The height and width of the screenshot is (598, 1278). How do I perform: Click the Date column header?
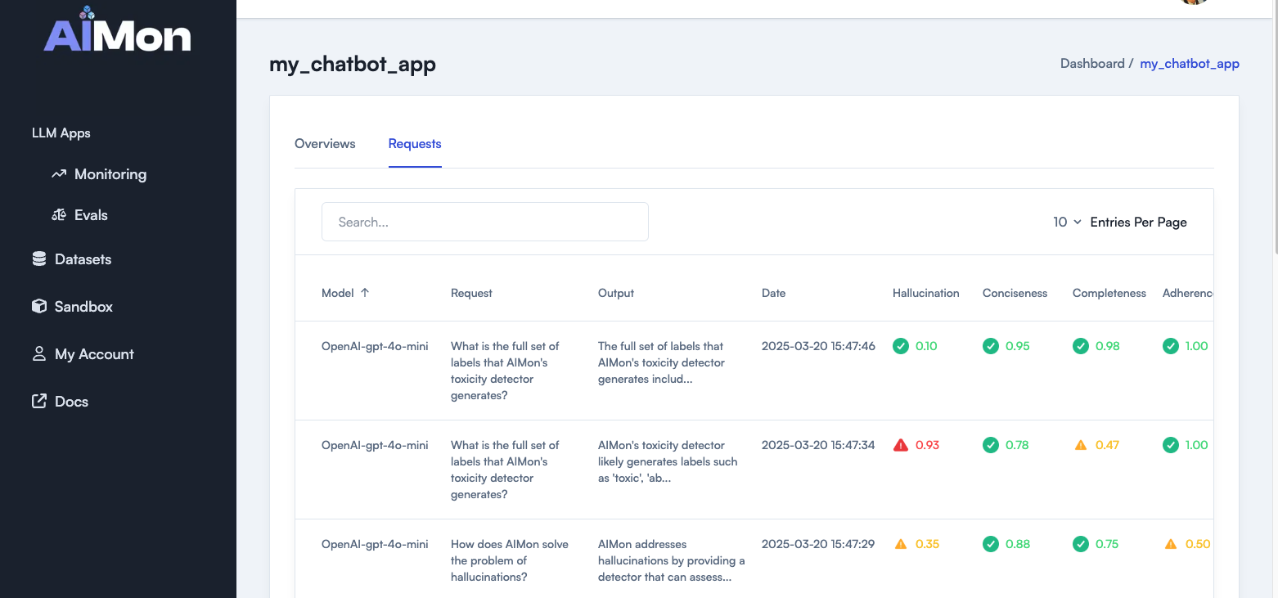(x=773, y=293)
